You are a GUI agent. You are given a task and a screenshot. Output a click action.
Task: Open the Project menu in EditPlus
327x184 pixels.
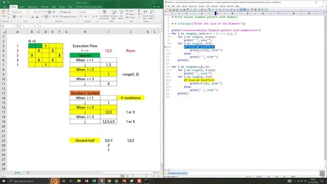[x=202, y=6]
